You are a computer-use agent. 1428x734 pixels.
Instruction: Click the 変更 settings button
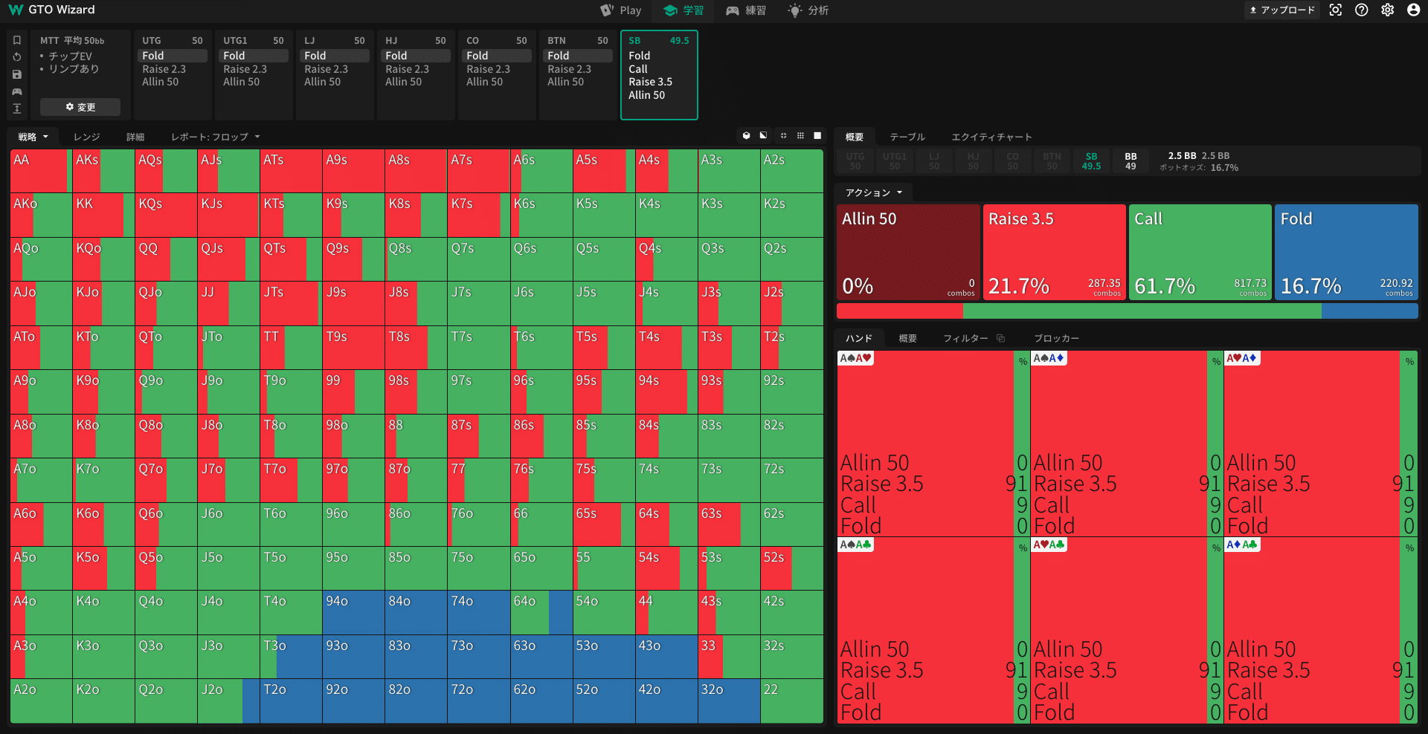coord(80,107)
